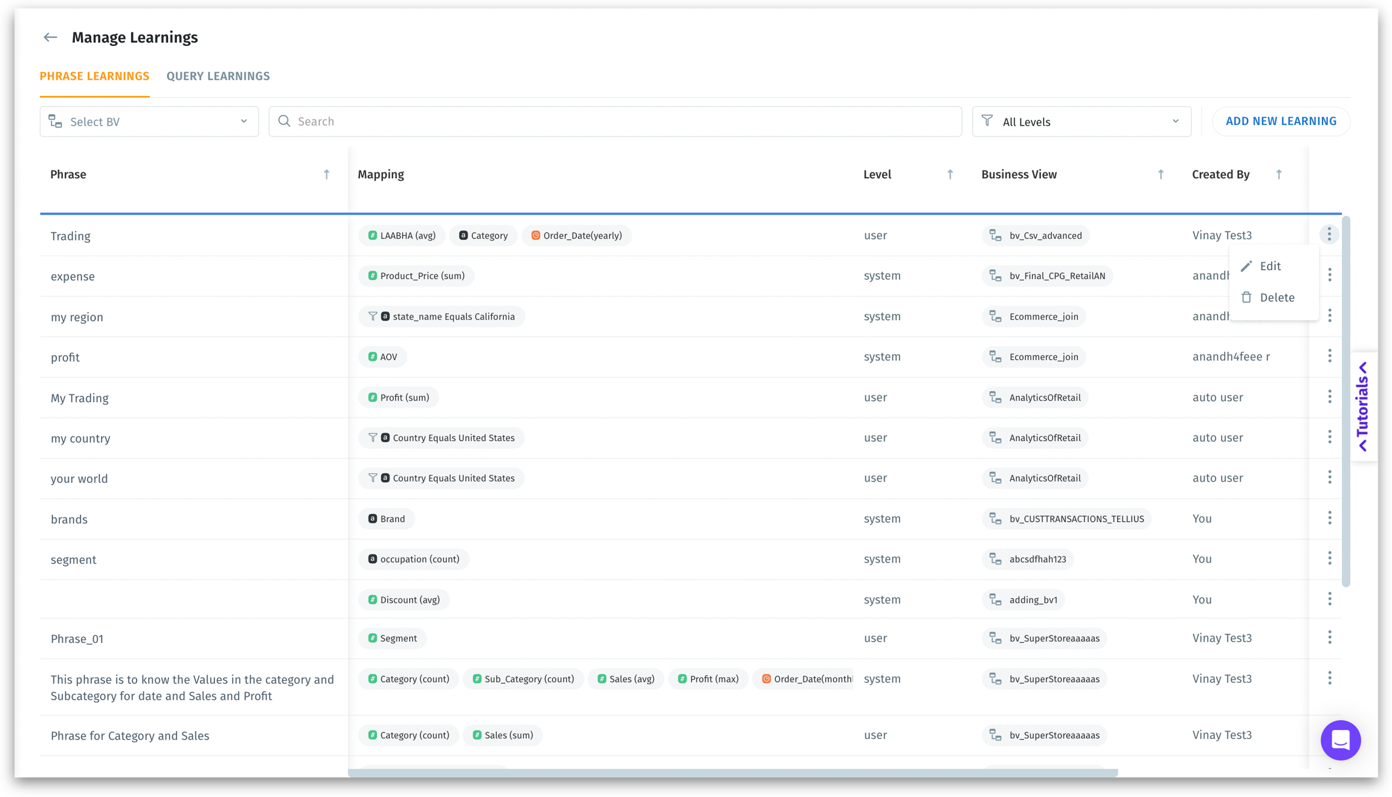Switch to Query Learnings tab
1392x797 pixels.
click(x=218, y=76)
